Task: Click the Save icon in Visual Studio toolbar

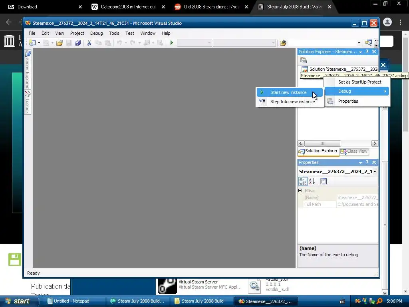Action: (x=69, y=43)
